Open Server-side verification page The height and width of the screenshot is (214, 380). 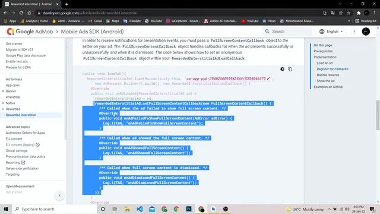(22, 168)
